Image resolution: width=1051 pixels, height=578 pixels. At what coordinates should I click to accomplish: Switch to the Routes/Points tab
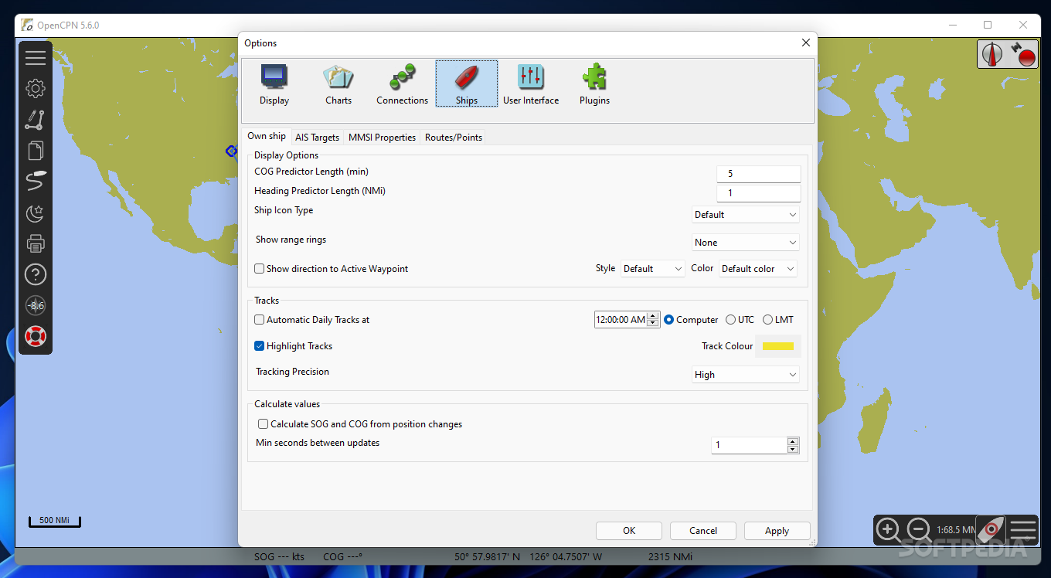tap(454, 138)
